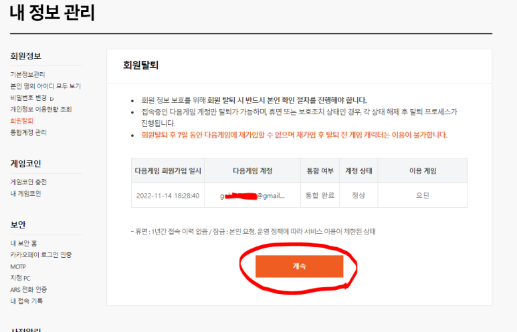This screenshot has height=332, width=517.
Task: Click the 이용 게임 column header
Action: pyautogui.click(x=423, y=170)
